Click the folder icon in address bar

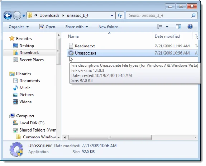tap(30, 15)
